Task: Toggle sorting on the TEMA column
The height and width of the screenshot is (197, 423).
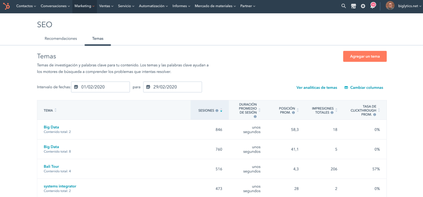Action: pyautogui.click(x=55, y=110)
